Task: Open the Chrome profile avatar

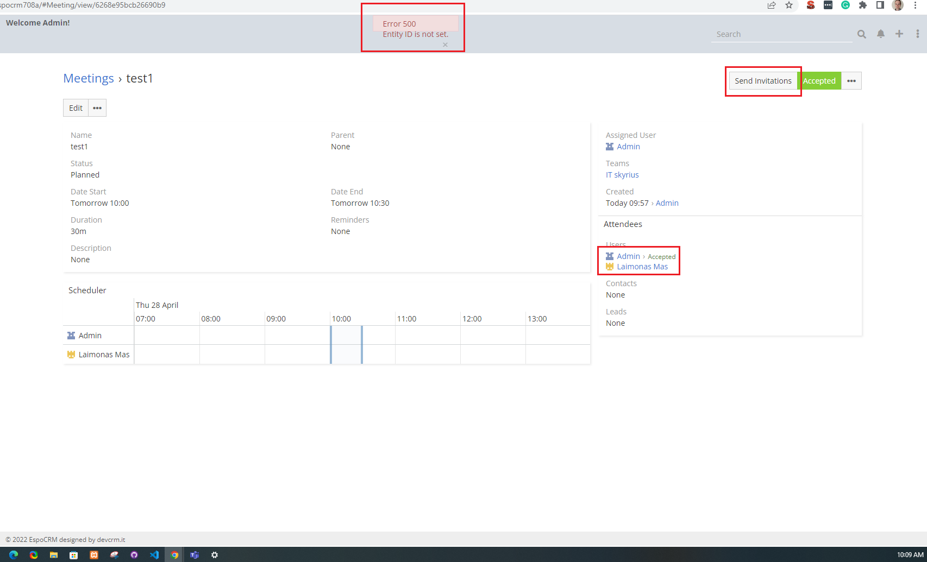Action: point(898,5)
